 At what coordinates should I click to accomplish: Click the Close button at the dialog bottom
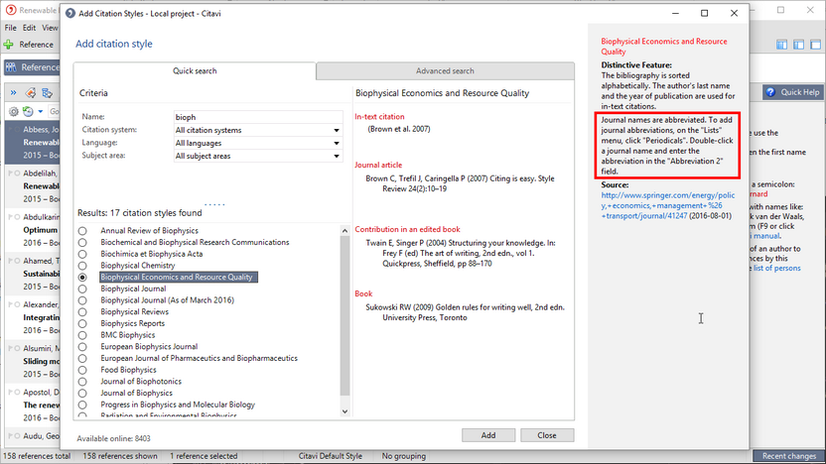coord(547,435)
